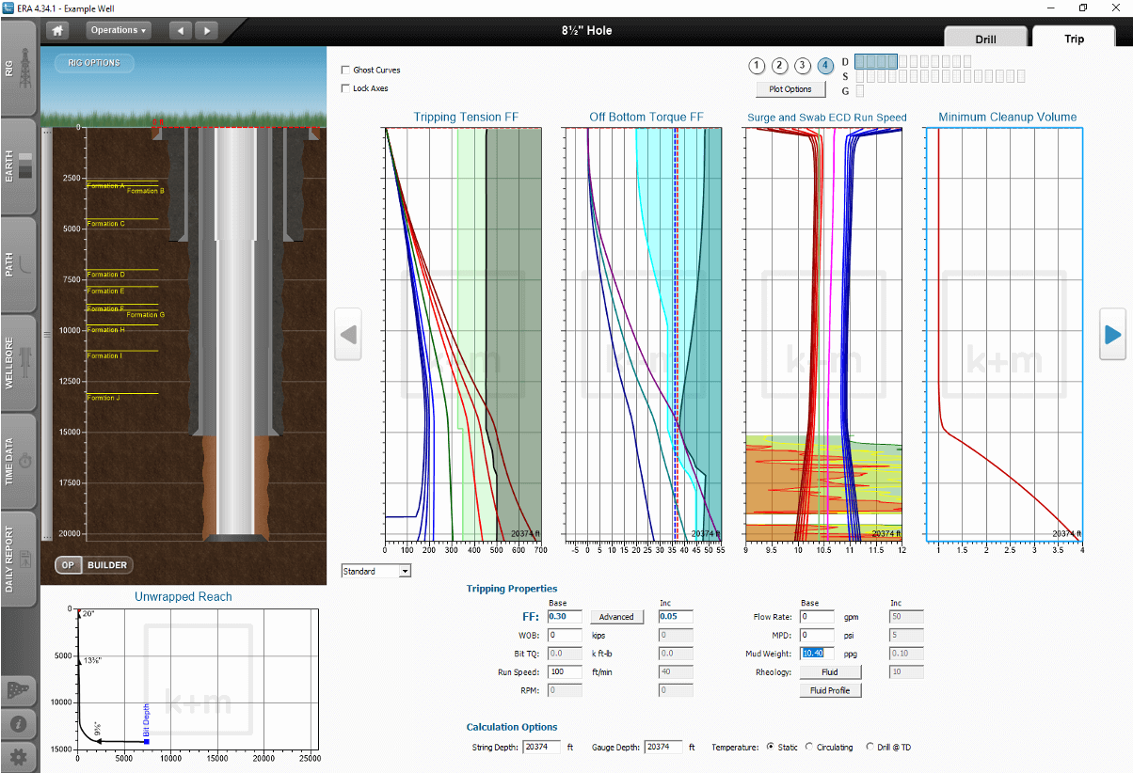Enable the Lock Axes checkbox
Screen dimensions: 1133x773
point(345,88)
